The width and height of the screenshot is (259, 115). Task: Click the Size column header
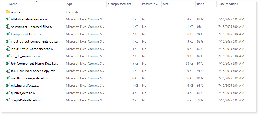[x=166, y=4]
